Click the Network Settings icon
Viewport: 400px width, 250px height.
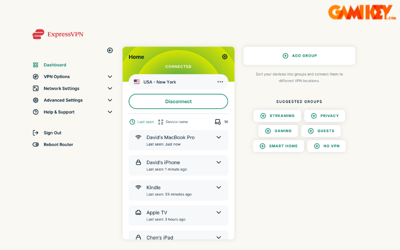[35, 88]
